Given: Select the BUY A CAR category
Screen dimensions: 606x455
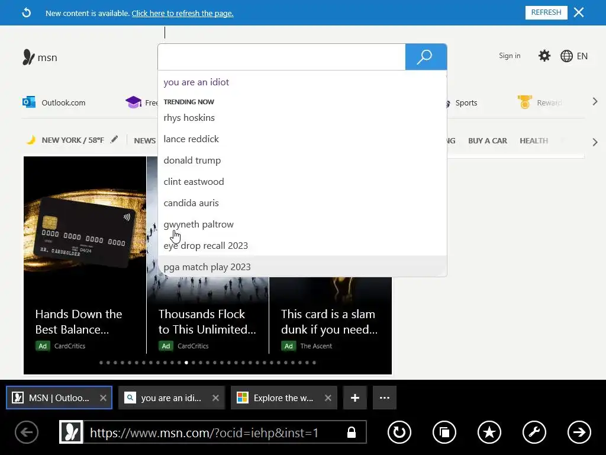Looking at the screenshot, I should point(488,141).
